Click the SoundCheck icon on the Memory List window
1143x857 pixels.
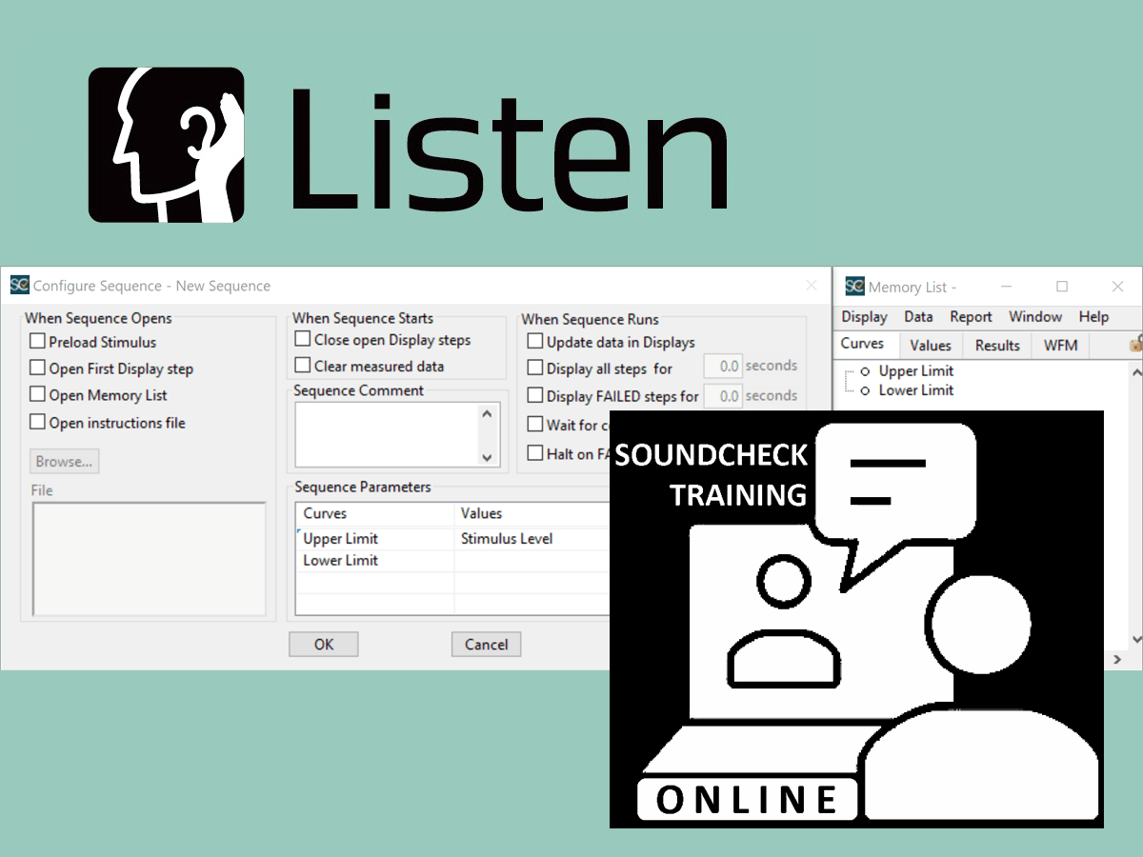click(852, 286)
